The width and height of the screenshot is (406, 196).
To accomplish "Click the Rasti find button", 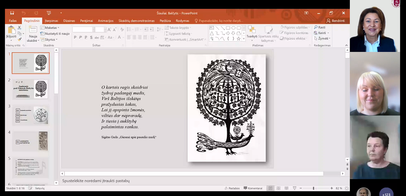I will (320, 27).
